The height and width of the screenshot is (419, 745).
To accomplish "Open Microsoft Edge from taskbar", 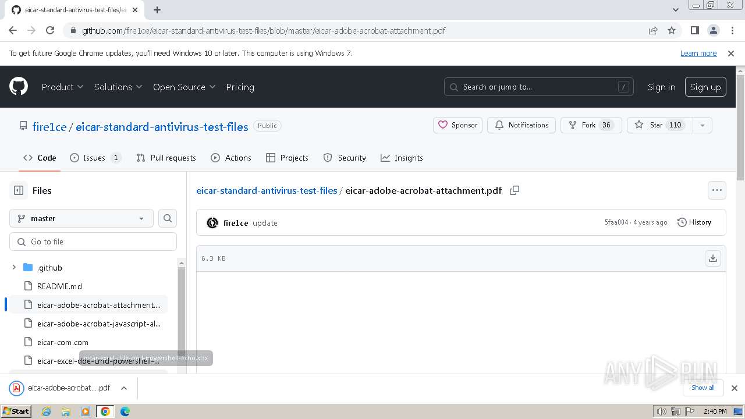I will pos(125,411).
